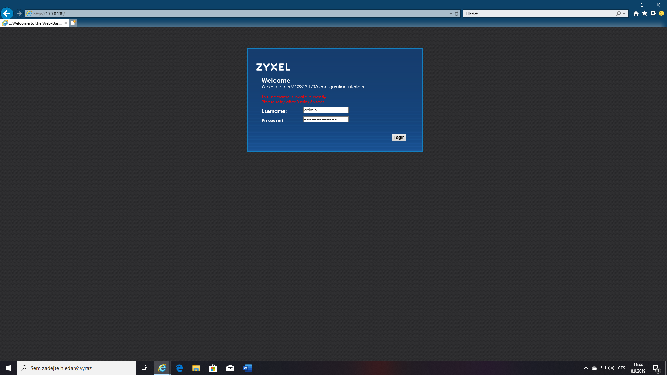The width and height of the screenshot is (667, 375).
Task: Click the Password input field
Action: [326, 119]
